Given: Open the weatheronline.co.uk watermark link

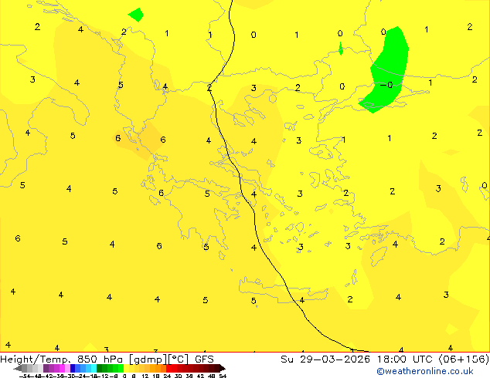Looking at the screenshot, I should [430, 371].
